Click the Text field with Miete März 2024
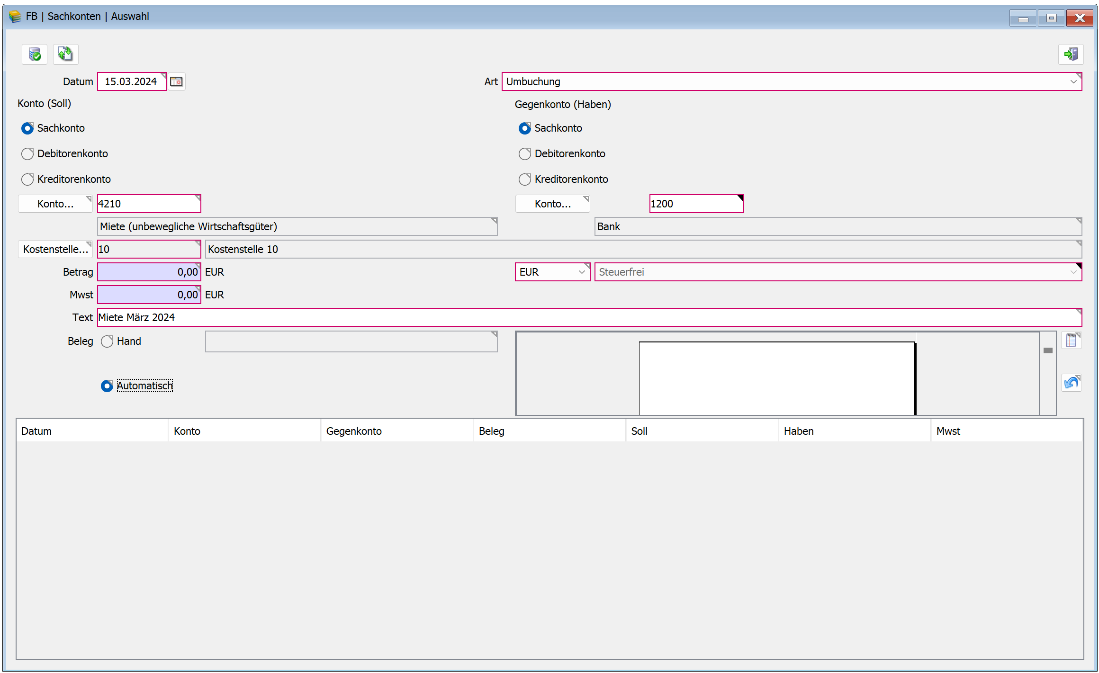This screenshot has width=1099, height=673. pyautogui.click(x=589, y=317)
